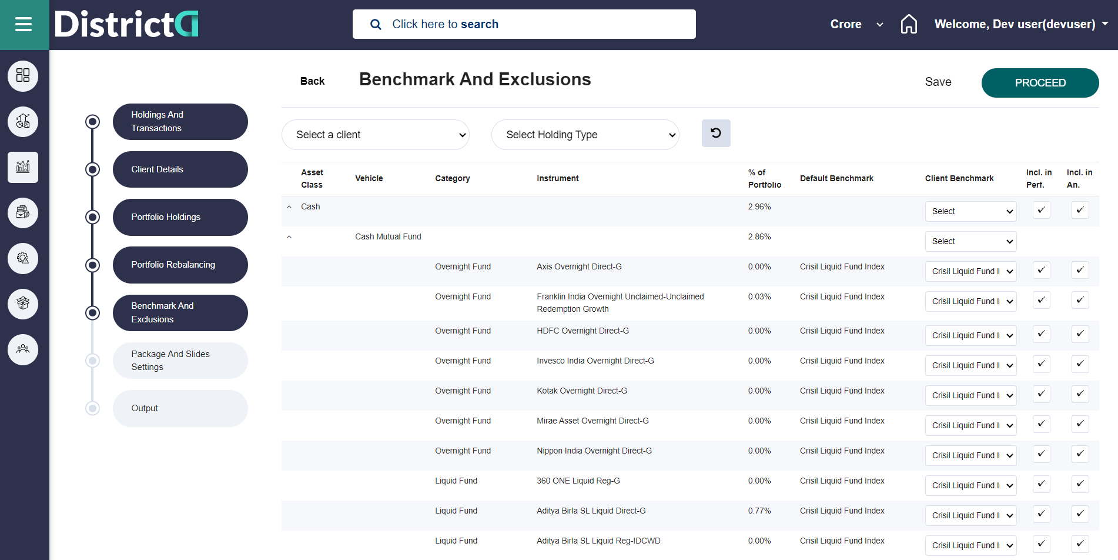Click the Output step marker
The image size is (1118, 560).
[x=92, y=408]
